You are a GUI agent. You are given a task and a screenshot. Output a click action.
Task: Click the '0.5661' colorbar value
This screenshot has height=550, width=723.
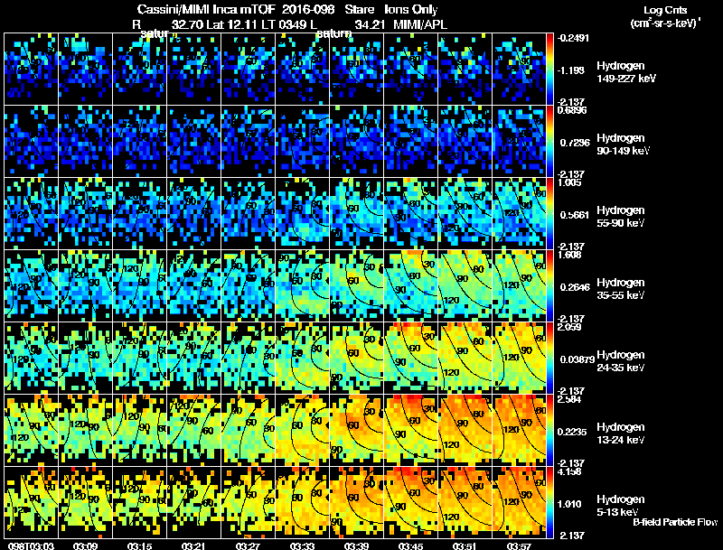[575, 215]
